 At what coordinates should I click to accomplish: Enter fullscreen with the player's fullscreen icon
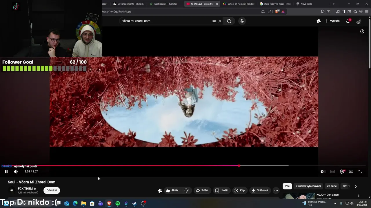(x=360, y=172)
